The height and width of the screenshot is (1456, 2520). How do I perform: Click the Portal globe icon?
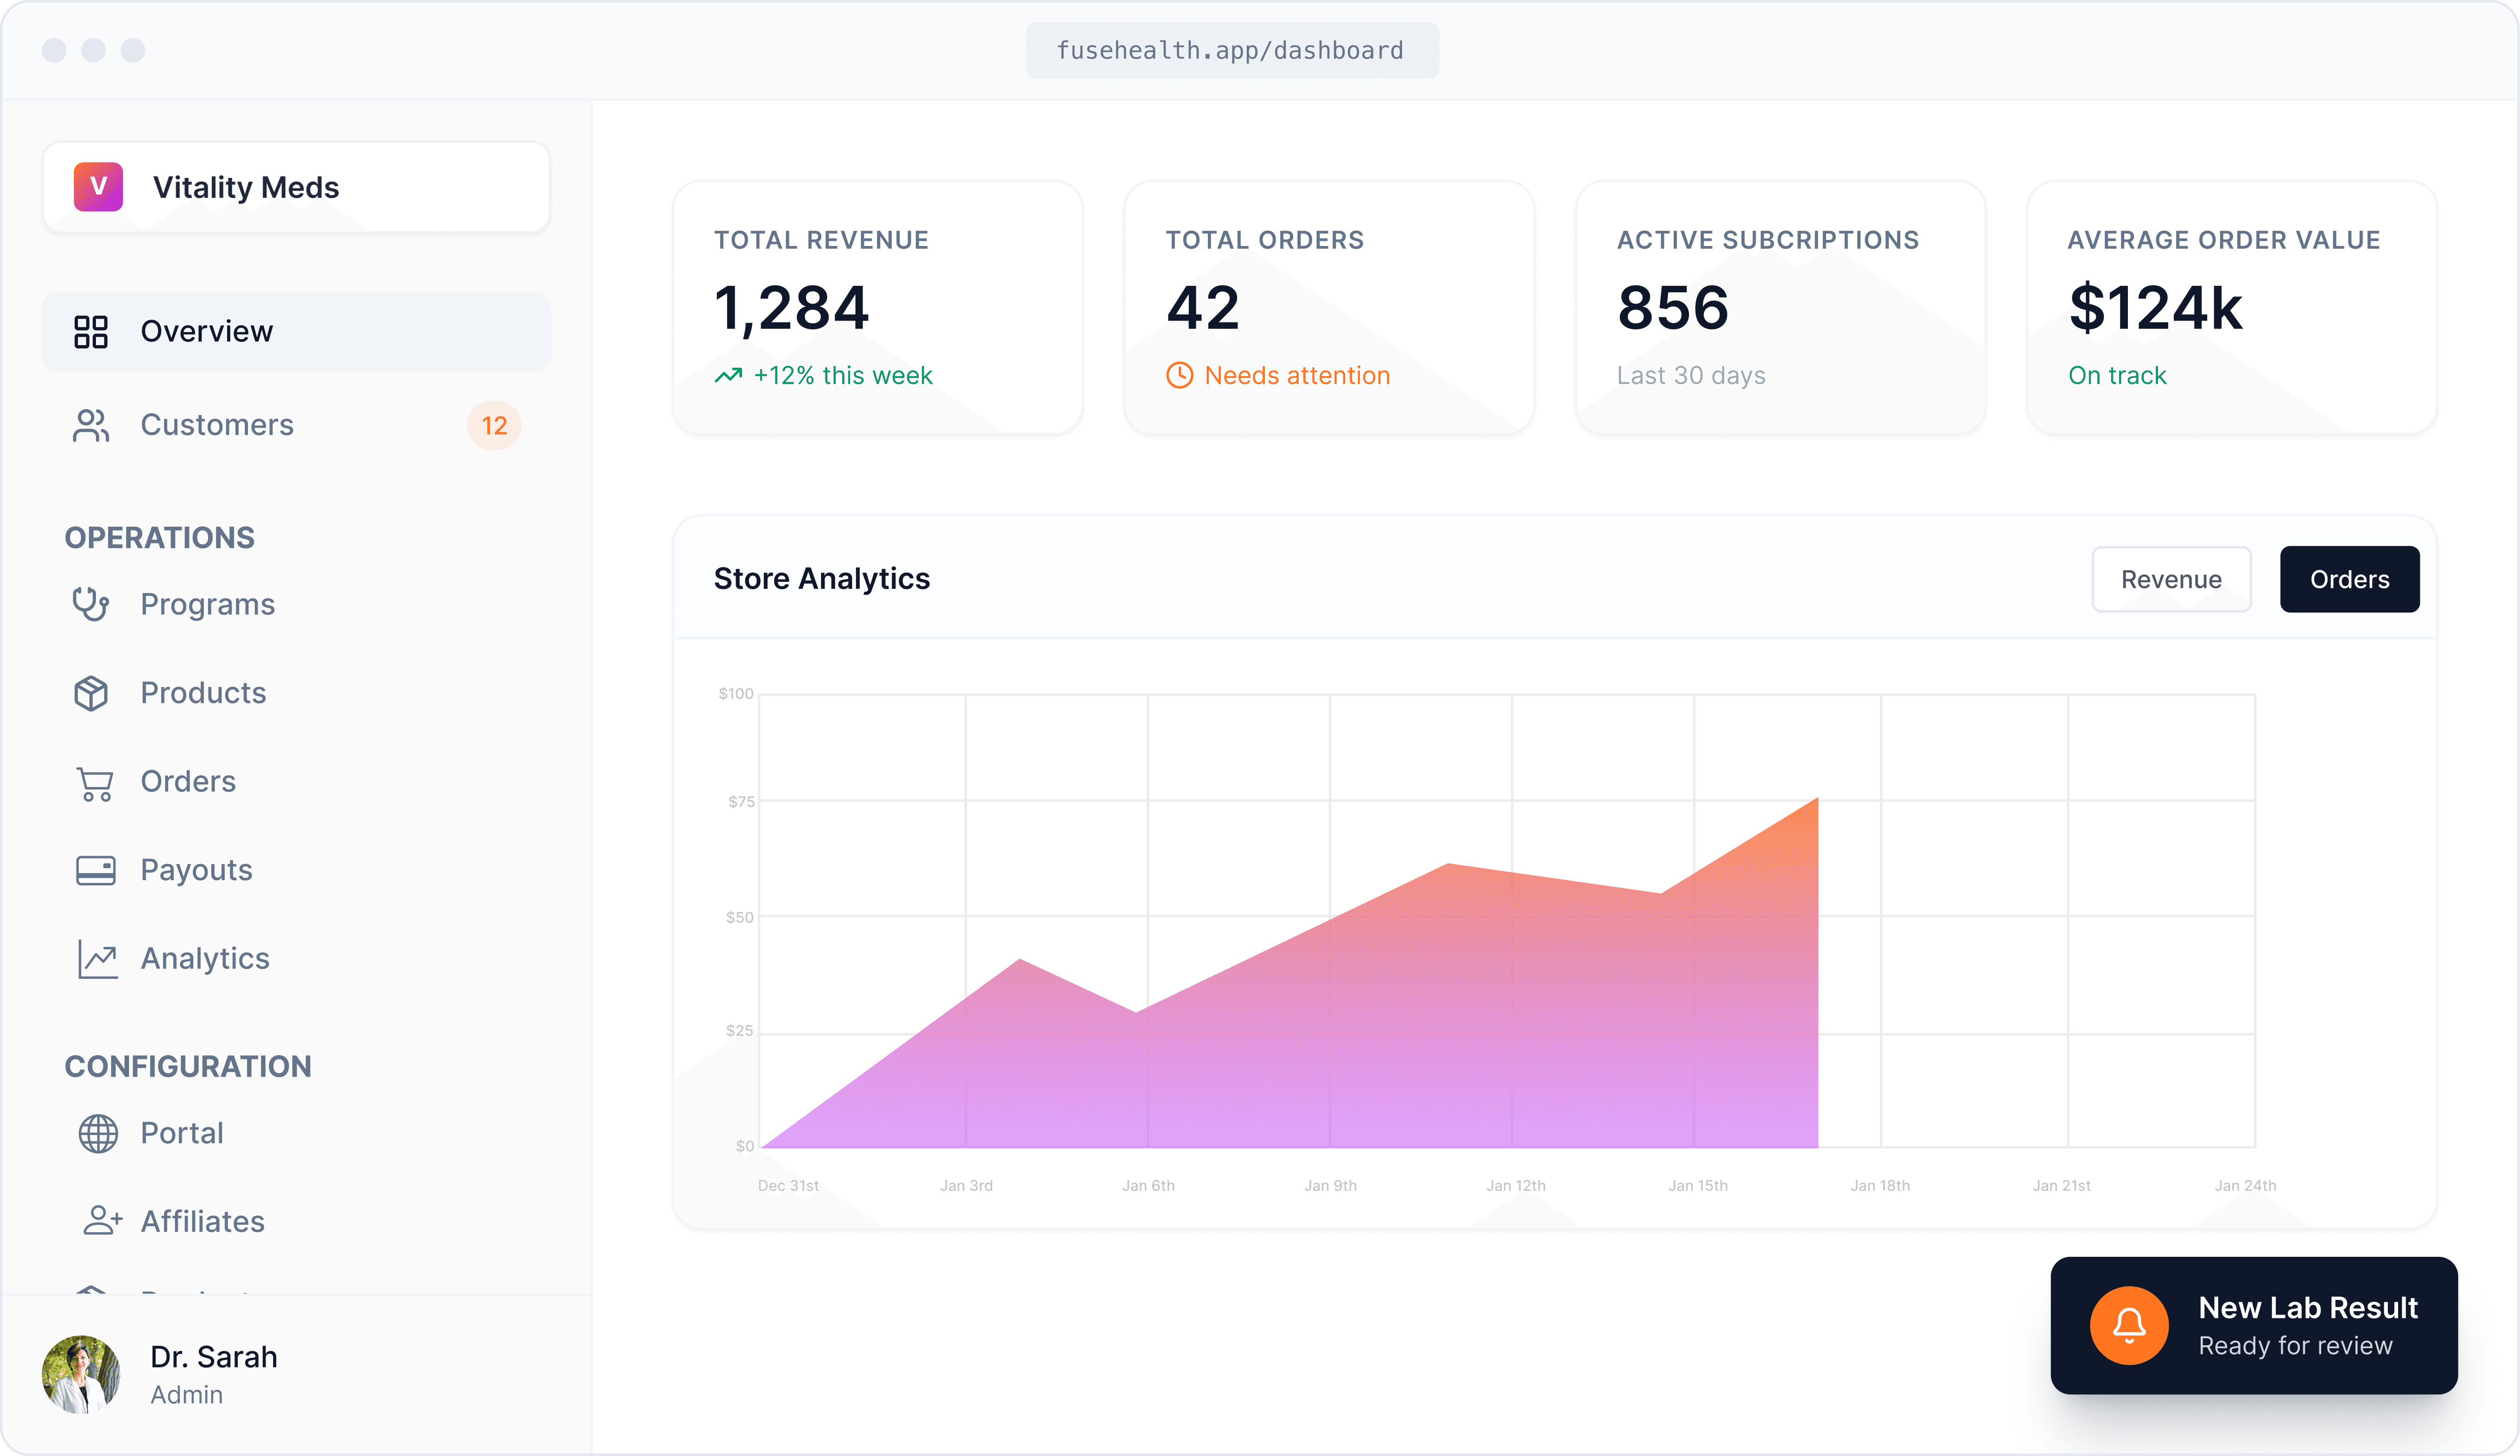click(x=97, y=1133)
